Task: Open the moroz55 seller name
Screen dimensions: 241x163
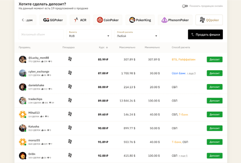Action: [x=34, y=140]
